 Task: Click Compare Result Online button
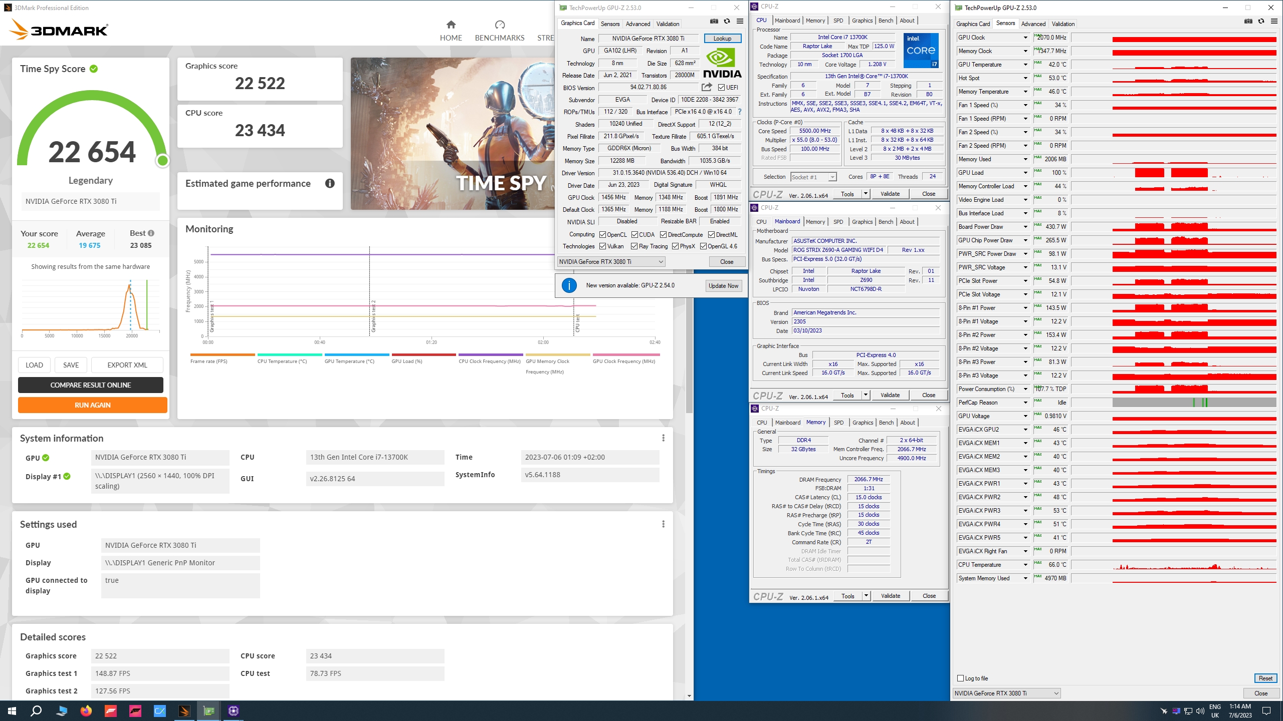tap(91, 385)
